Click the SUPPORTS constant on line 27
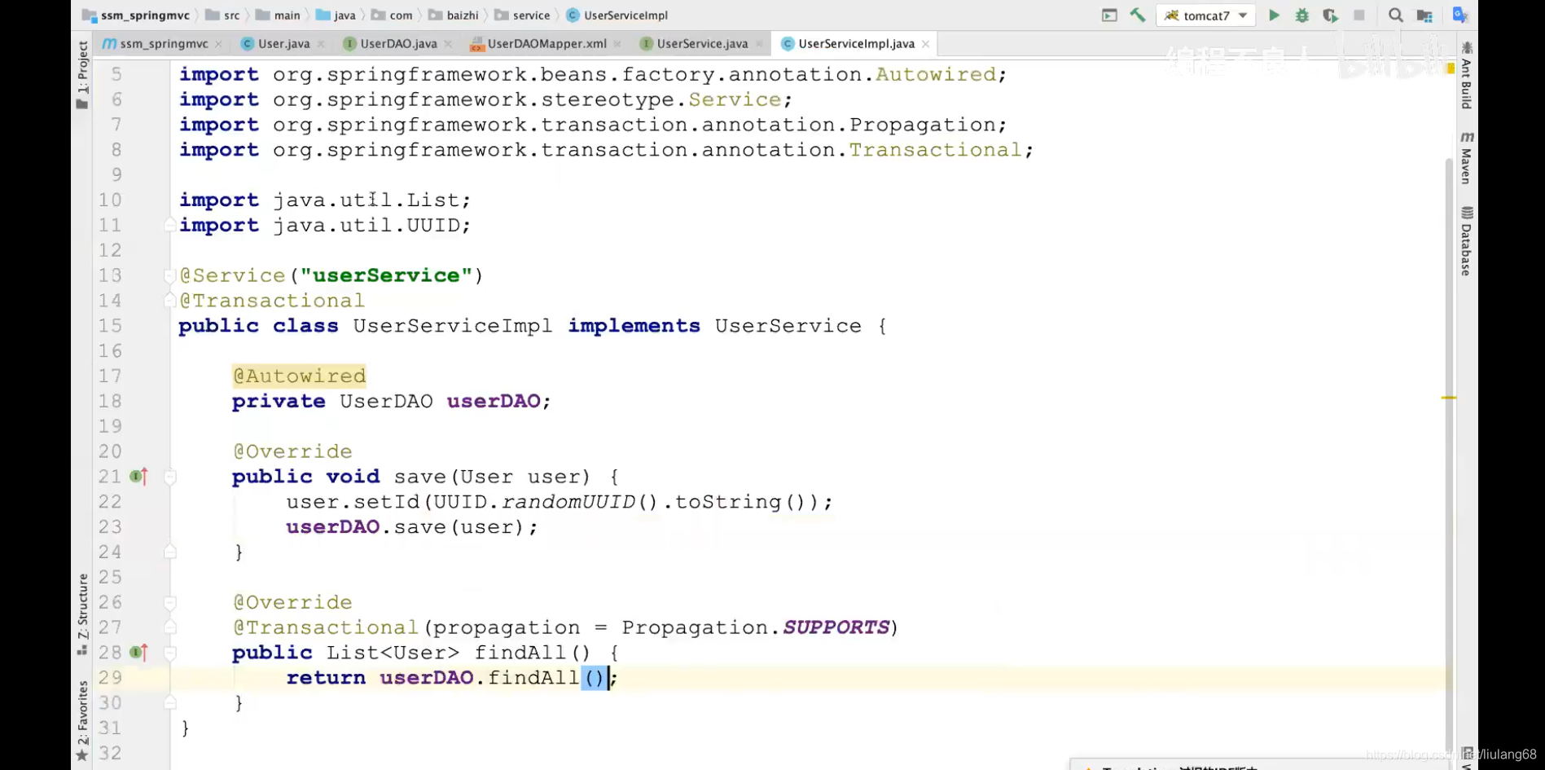The image size is (1545, 770). tap(836, 627)
